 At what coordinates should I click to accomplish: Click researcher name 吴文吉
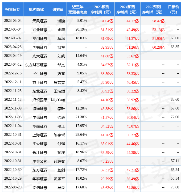click(x=59, y=82)
